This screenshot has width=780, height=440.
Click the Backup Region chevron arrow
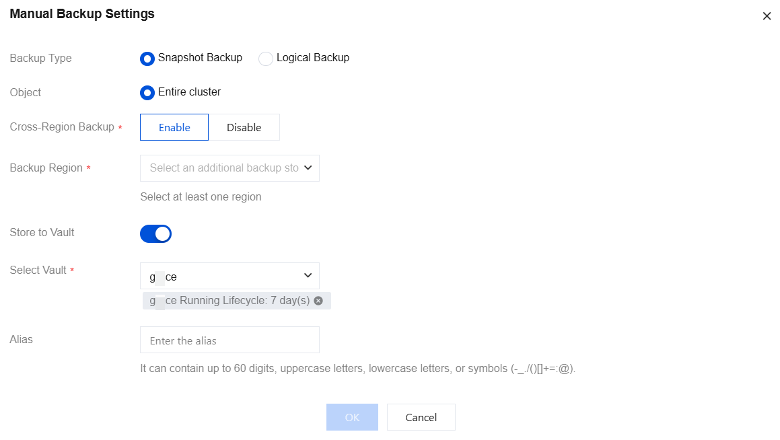[308, 168]
